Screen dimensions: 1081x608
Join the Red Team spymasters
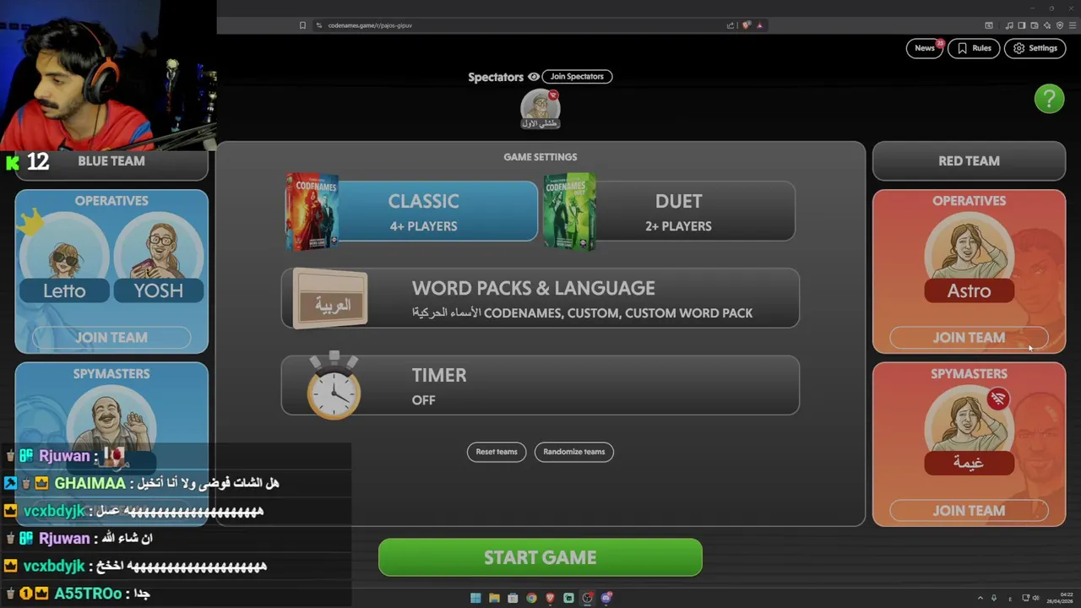click(x=969, y=510)
